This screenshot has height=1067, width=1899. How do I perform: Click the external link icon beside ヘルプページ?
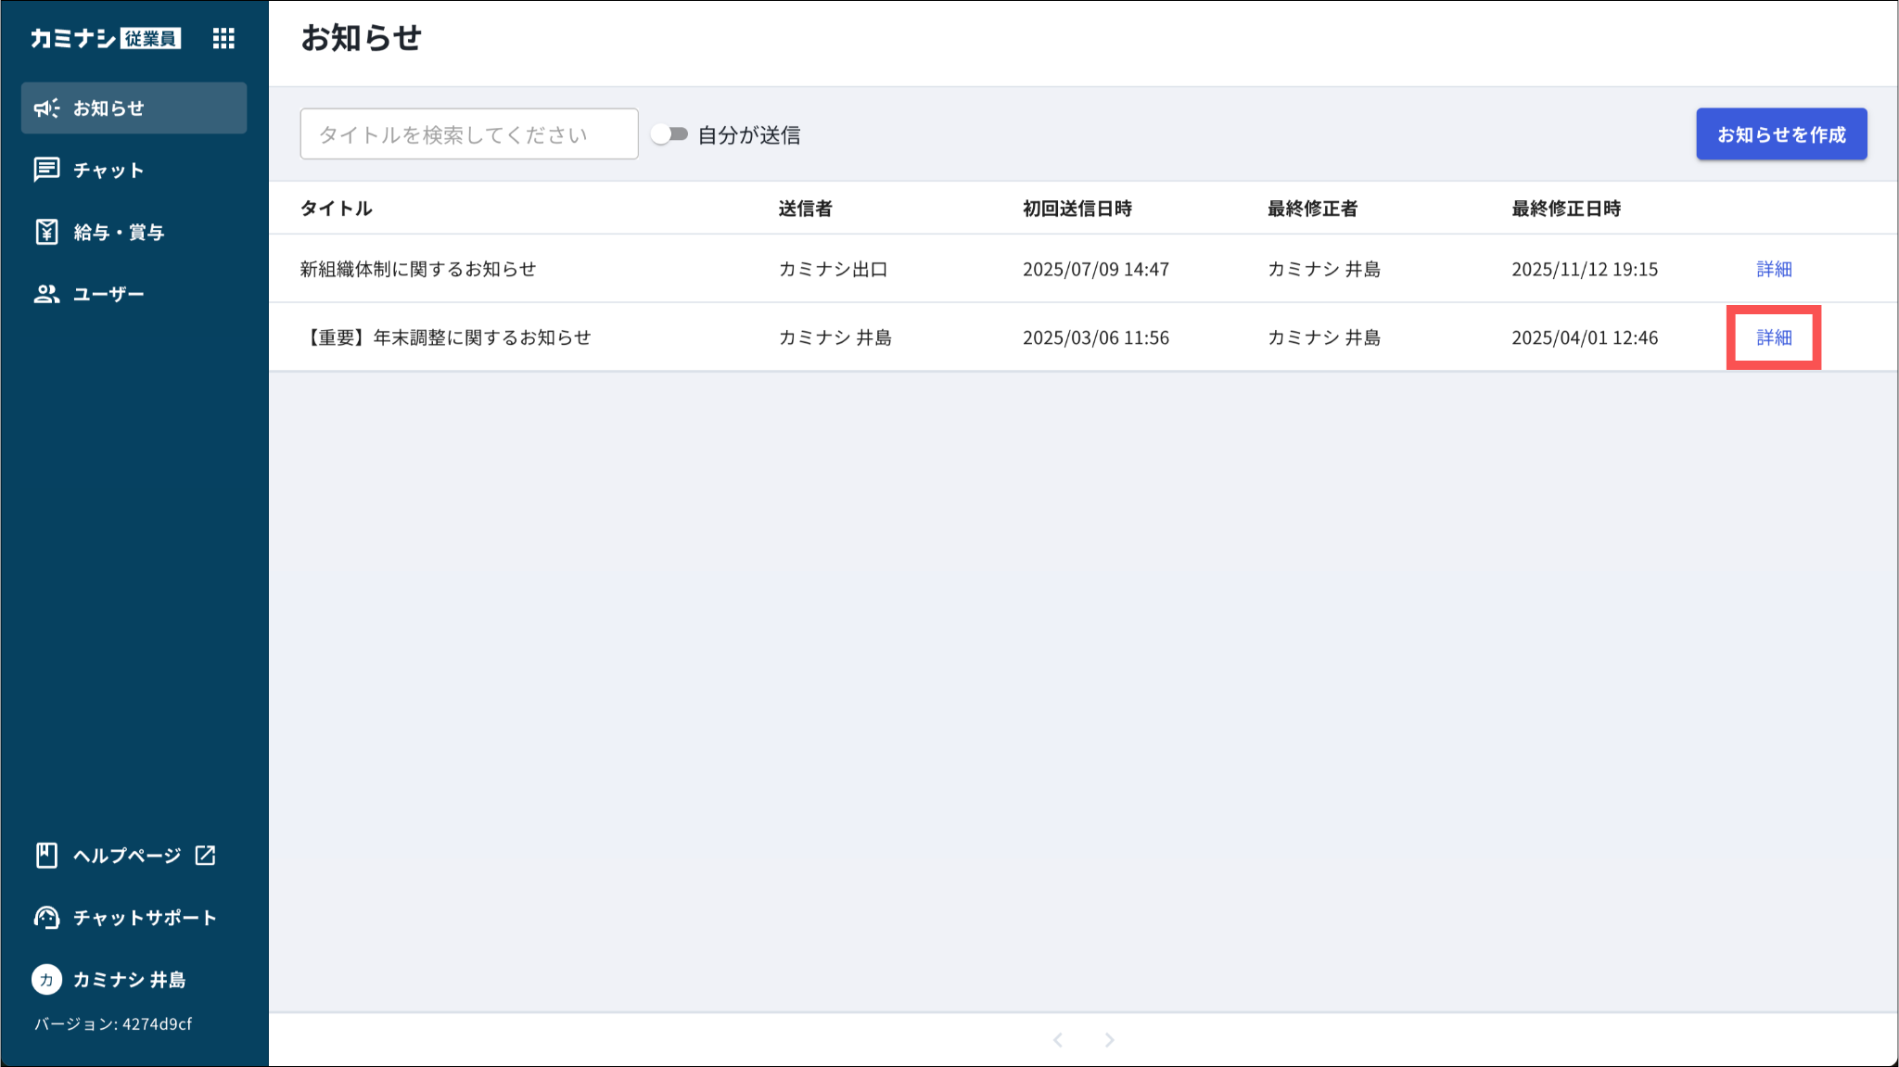point(205,855)
